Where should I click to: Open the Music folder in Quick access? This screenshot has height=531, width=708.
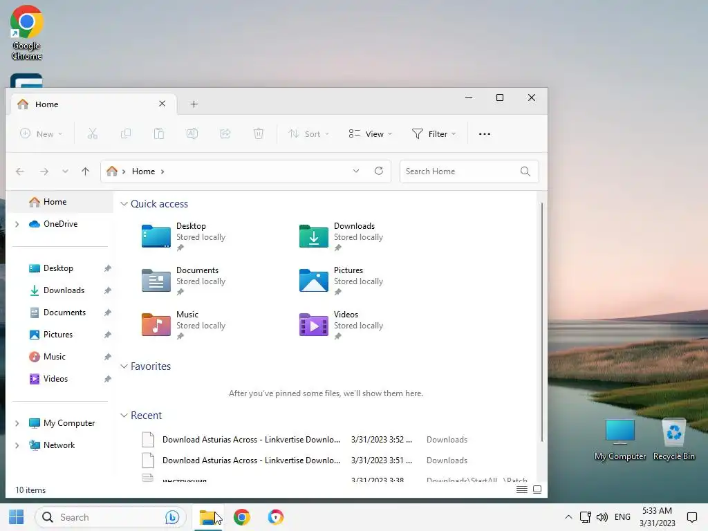point(183,325)
